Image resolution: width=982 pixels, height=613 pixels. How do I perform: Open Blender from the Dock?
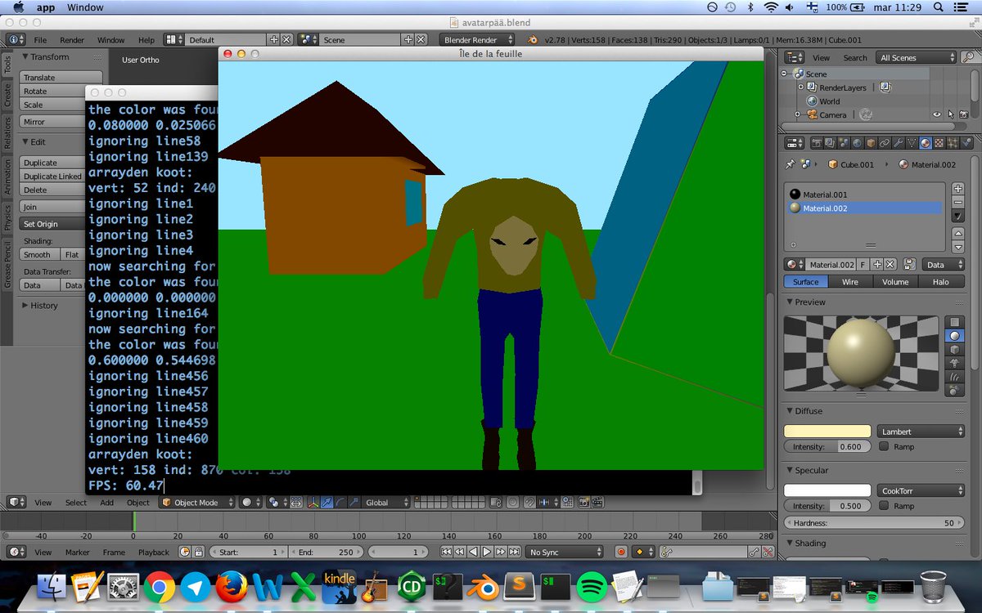(x=482, y=588)
